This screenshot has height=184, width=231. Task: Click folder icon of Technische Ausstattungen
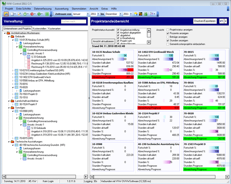[13, 142]
